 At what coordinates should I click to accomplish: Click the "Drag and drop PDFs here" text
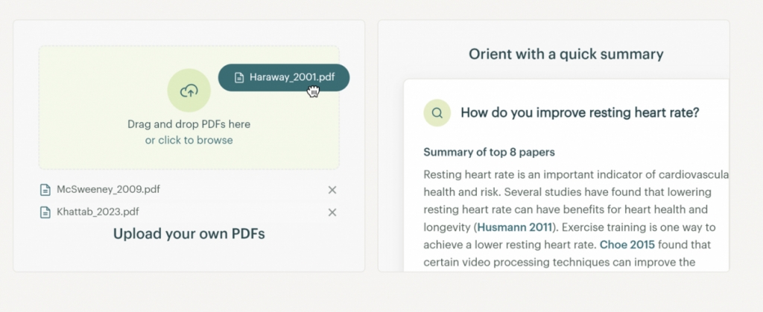[x=189, y=124]
